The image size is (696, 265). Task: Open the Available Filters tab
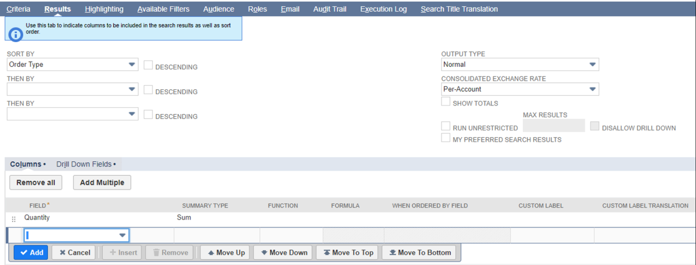164,9
